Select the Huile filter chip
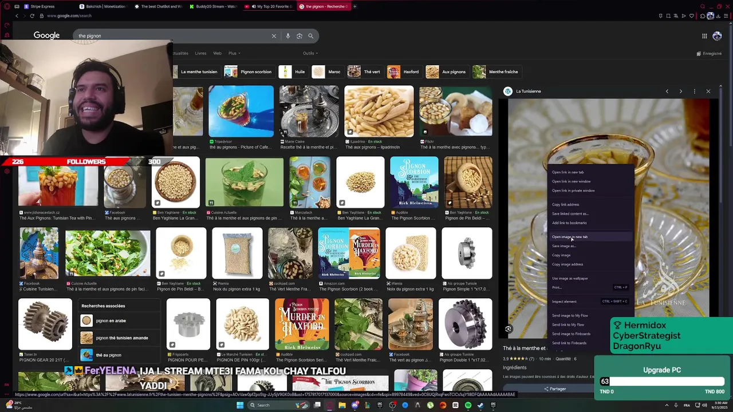This screenshot has height=412, width=733. pos(293,72)
